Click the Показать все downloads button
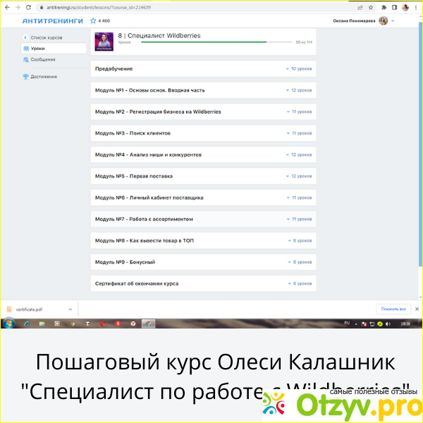Screen dimensions: 423x423 click(393, 309)
